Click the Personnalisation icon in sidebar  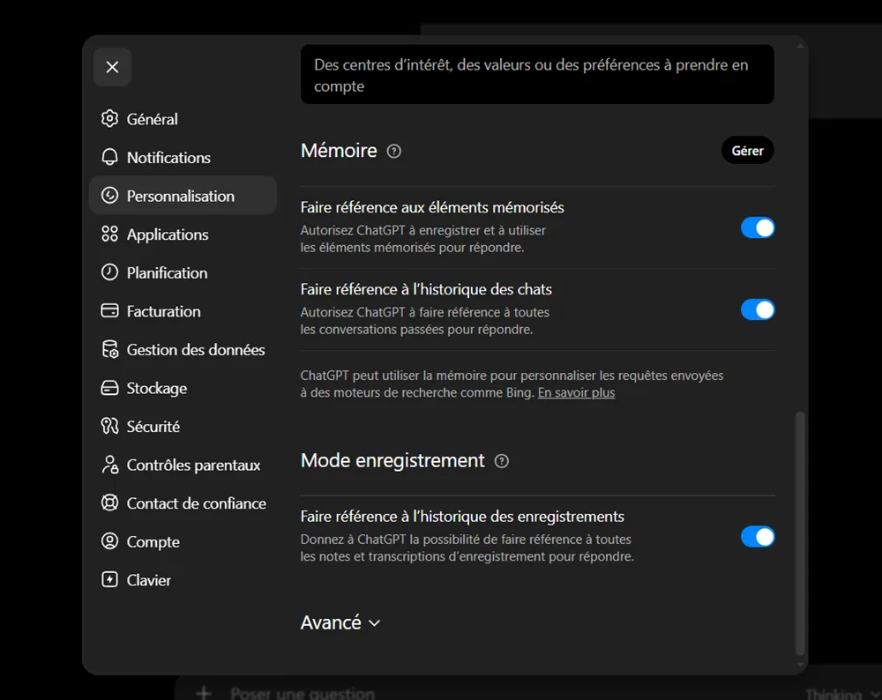point(109,195)
